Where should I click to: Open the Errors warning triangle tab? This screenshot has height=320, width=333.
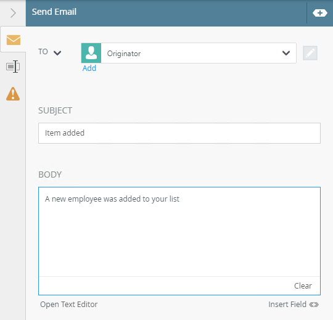tap(13, 94)
